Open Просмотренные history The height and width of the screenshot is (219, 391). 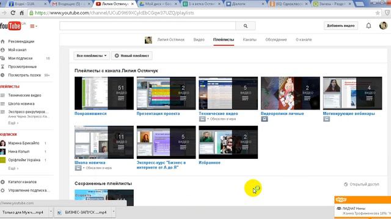point(22,67)
